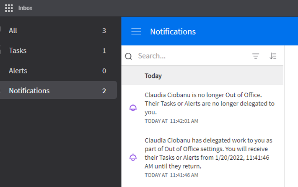Switch to the Tasks category

(x=18, y=51)
